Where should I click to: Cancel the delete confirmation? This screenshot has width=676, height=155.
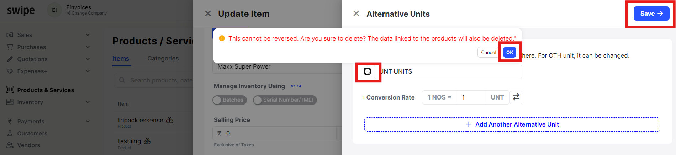[488, 52]
